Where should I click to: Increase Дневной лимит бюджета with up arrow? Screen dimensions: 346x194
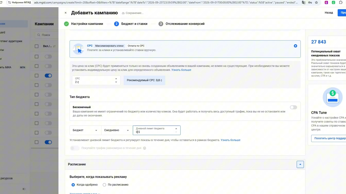coord(176,129)
